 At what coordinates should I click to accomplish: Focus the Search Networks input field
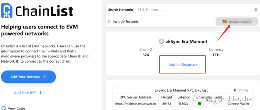[193, 10]
